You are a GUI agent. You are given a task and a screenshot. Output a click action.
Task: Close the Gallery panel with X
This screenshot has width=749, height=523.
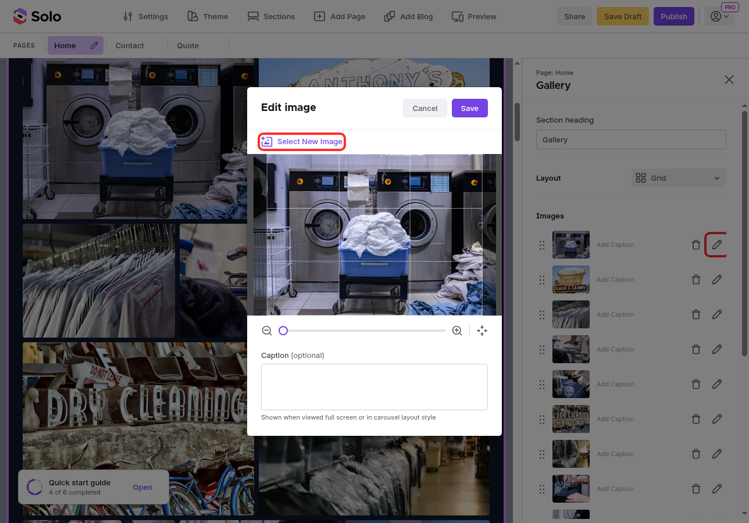[x=729, y=80]
